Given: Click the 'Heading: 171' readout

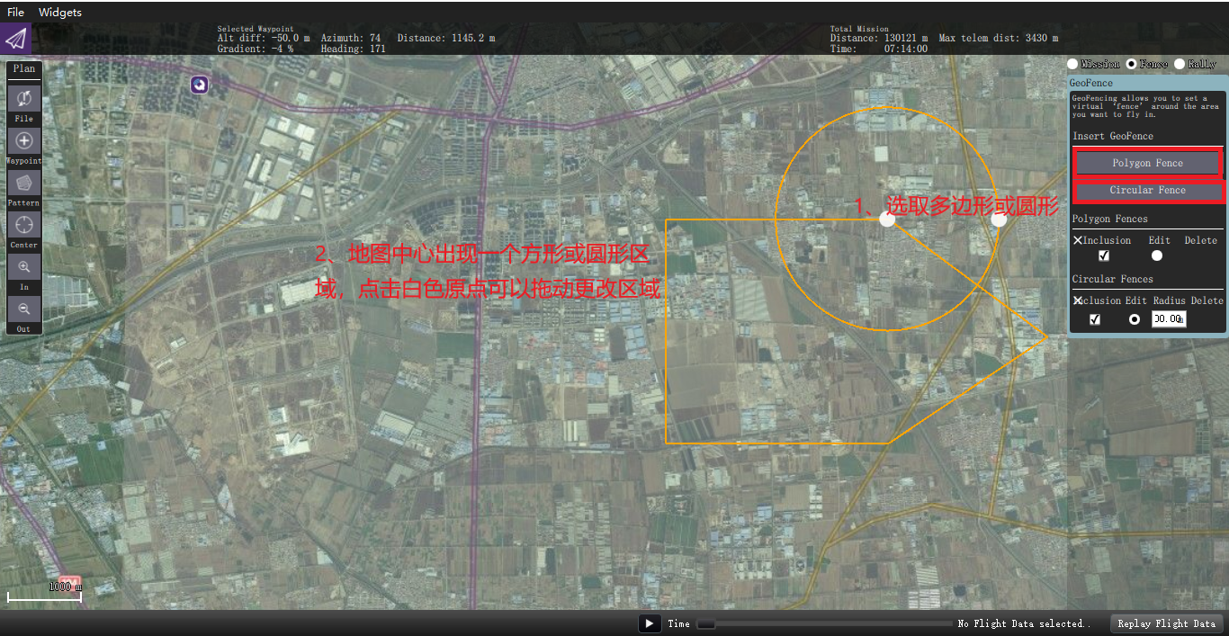Looking at the screenshot, I should (x=354, y=49).
